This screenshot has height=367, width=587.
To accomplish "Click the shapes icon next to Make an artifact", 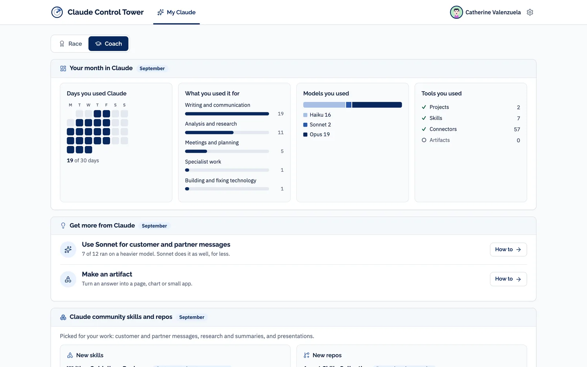I will point(68,279).
